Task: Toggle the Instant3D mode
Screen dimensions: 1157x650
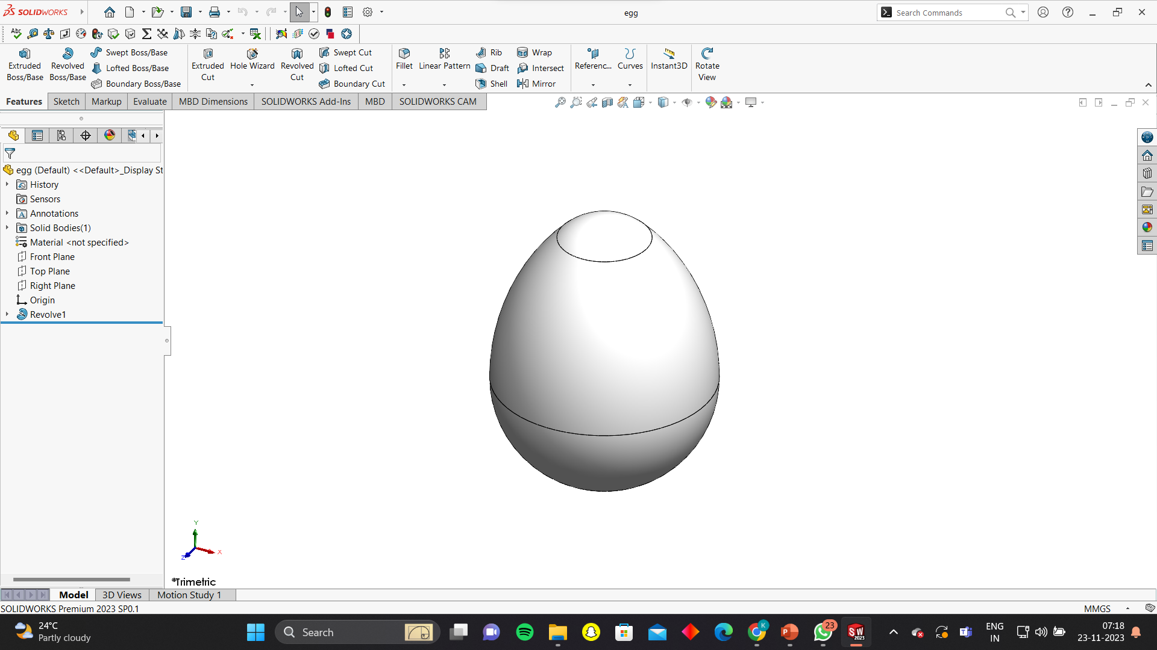Action: click(x=668, y=59)
